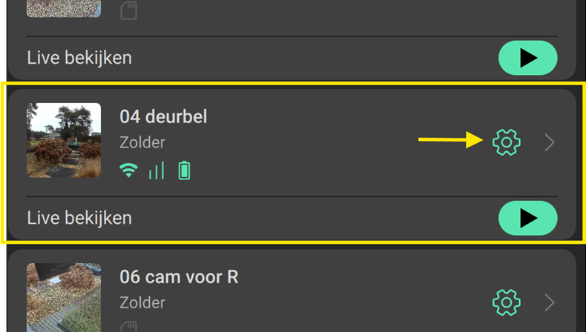Screen dimensions: 586x332
Task: Click "Zolder" location under 06 cam voor R
Action: [142, 302]
